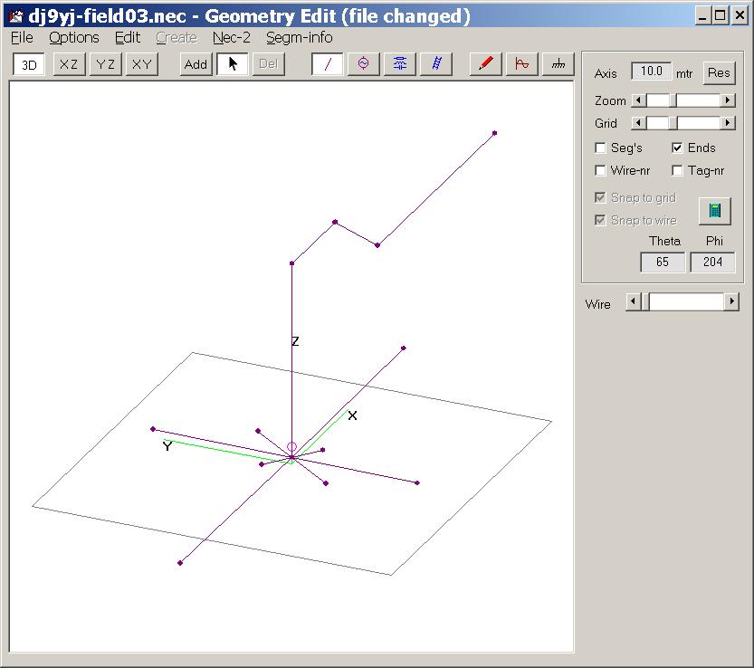This screenshot has width=754, height=668.
Task: Enable the Tag-nr checkbox
Action: [x=677, y=170]
